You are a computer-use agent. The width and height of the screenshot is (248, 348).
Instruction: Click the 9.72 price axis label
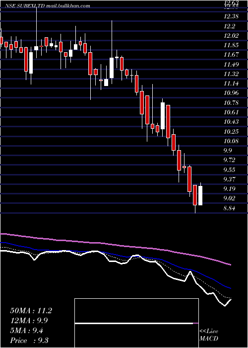click(229, 160)
